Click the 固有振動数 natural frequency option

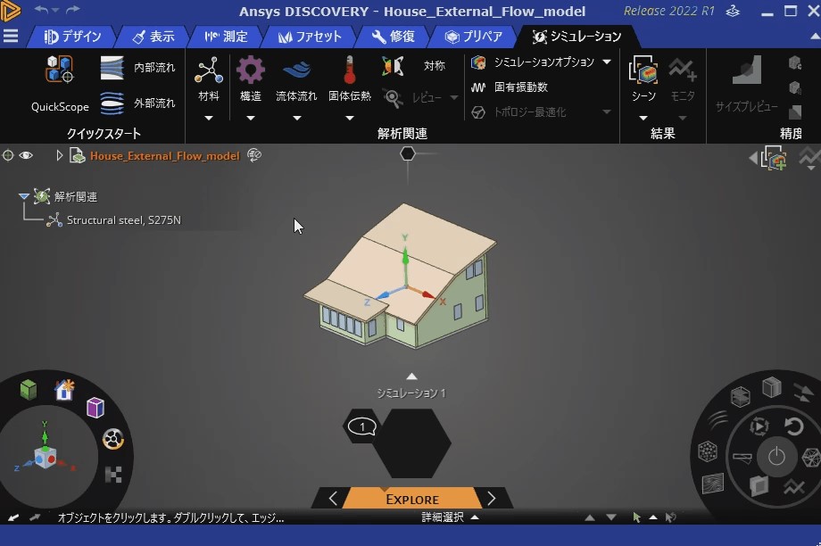pos(509,87)
